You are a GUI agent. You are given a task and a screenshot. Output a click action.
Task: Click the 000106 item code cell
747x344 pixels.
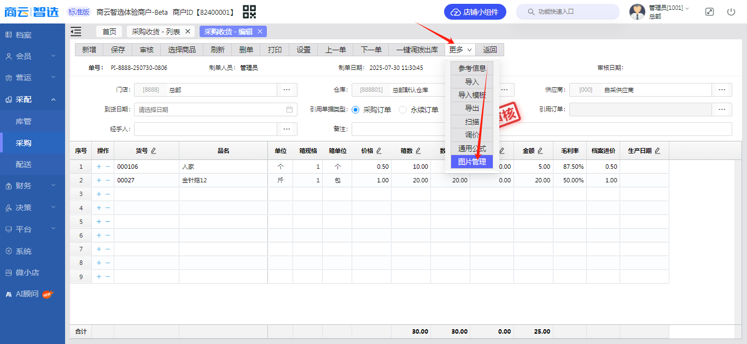tap(147, 167)
